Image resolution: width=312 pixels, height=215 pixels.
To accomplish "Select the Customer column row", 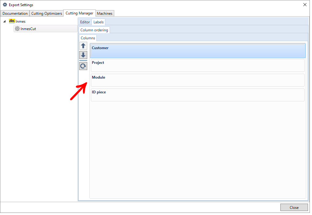I will click(197, 51).
